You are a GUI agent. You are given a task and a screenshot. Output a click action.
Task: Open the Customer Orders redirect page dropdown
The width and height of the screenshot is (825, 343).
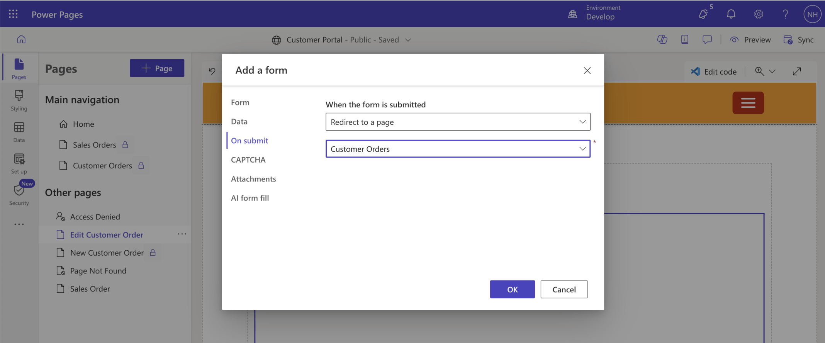[458, 149]
